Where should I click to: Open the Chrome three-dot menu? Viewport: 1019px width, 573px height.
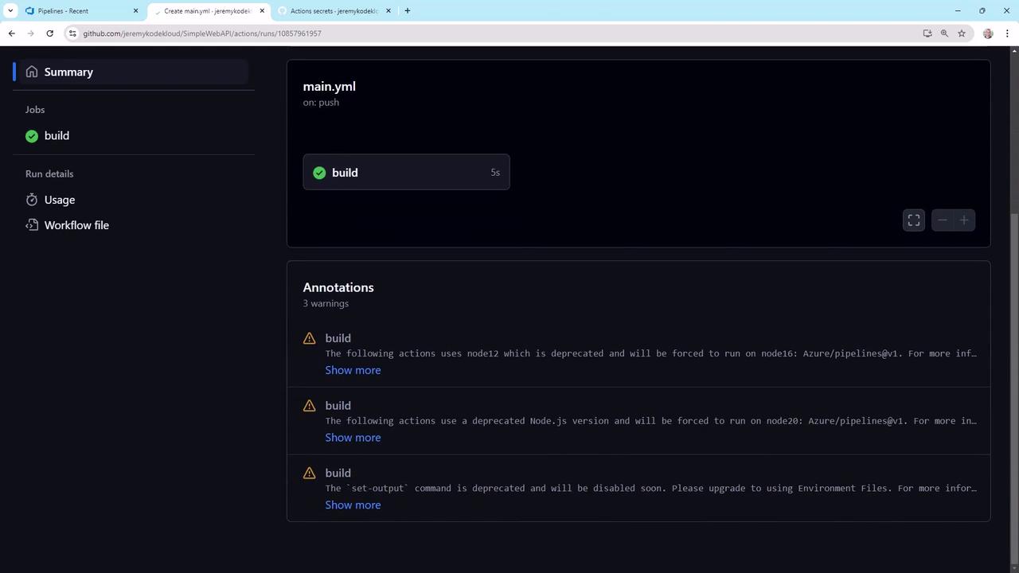(x=1008, y=33)
